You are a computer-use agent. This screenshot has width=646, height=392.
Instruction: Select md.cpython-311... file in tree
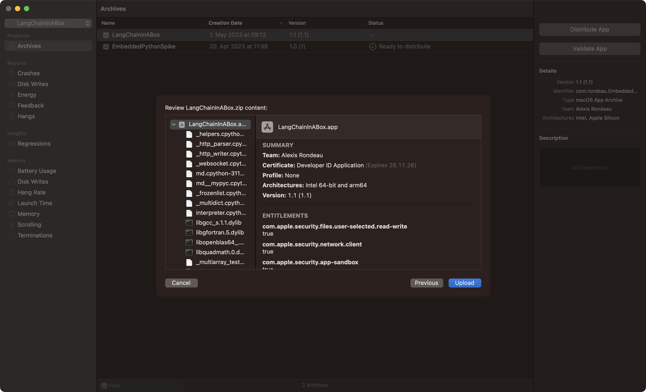(220, 173)
